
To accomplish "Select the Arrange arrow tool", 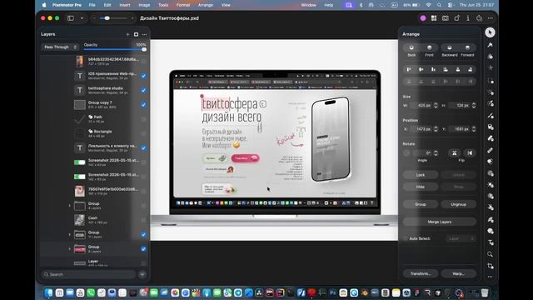I will [x=490, y=32].
